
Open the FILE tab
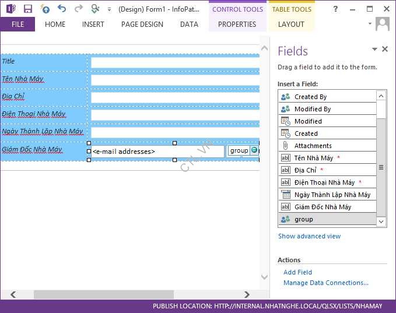coord(17,24)
